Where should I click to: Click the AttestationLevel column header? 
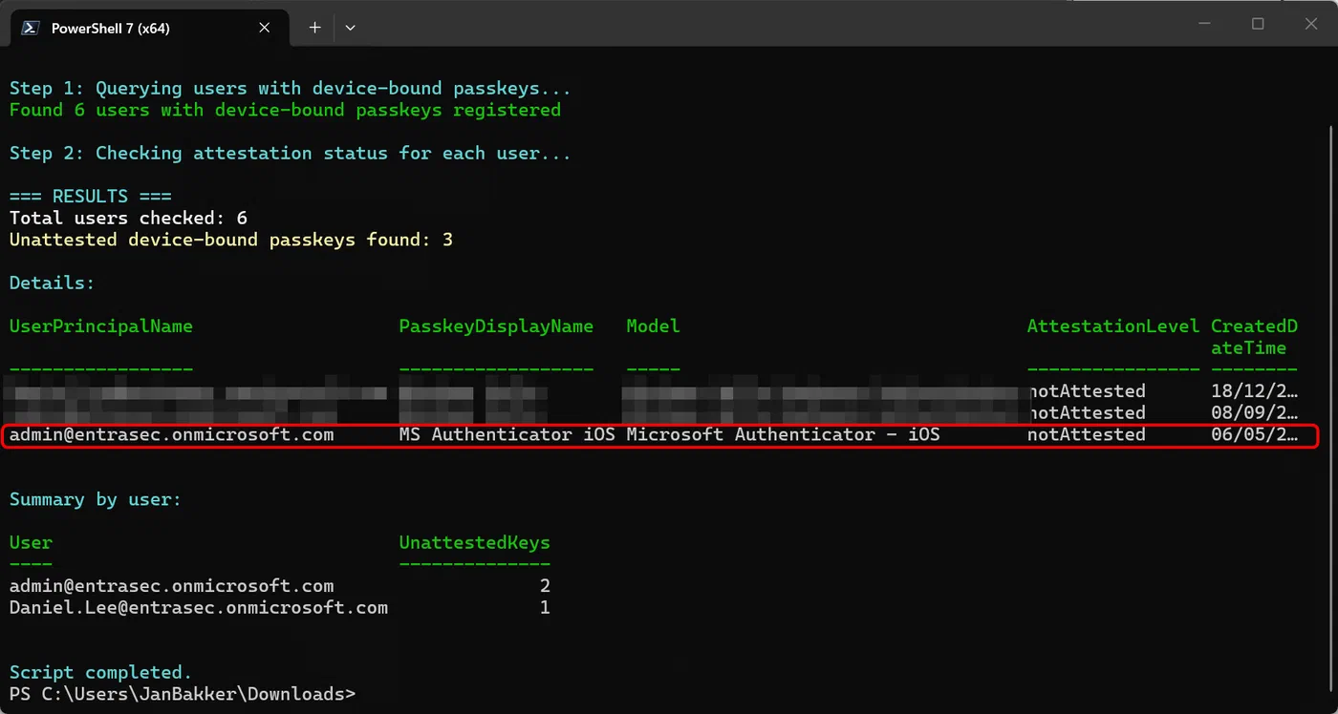(1113, 326)
